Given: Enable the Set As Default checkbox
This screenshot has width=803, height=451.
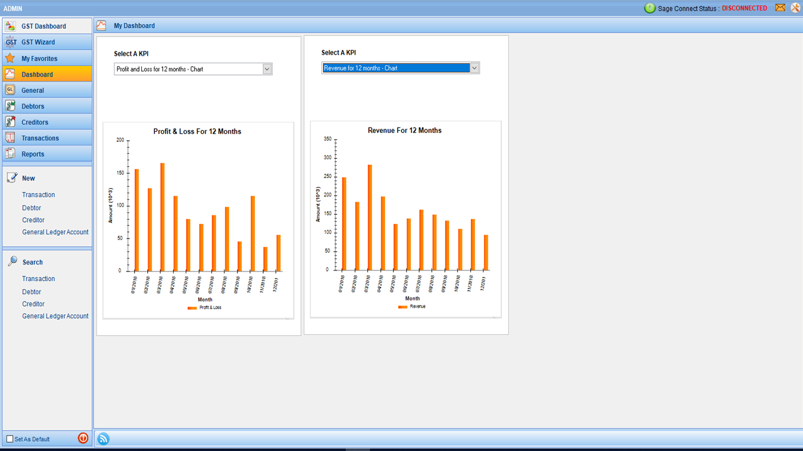Looking at the screenshot, I should click(x=10, y=439).
